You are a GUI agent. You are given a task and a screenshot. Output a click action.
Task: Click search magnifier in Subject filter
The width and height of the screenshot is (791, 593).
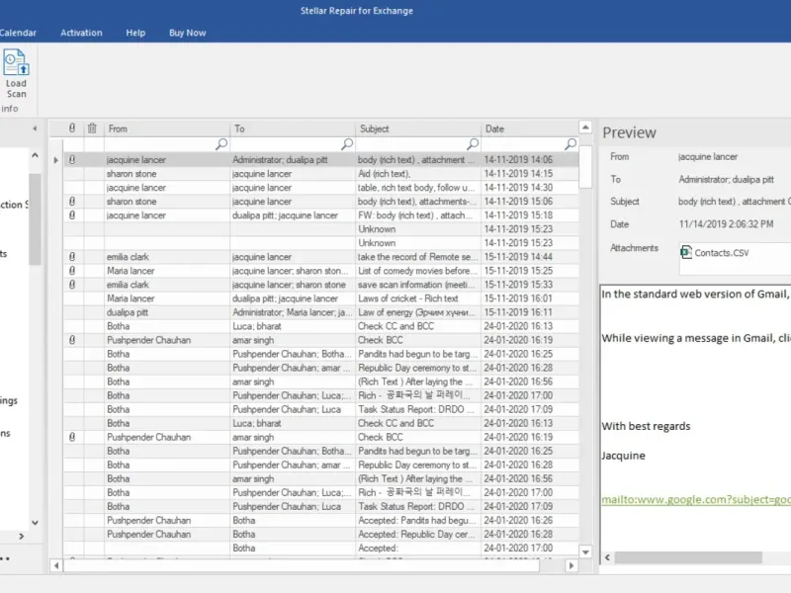[473, 144]
